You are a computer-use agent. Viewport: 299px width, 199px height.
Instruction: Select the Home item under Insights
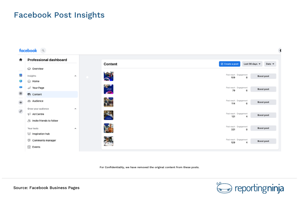(35, 81)
